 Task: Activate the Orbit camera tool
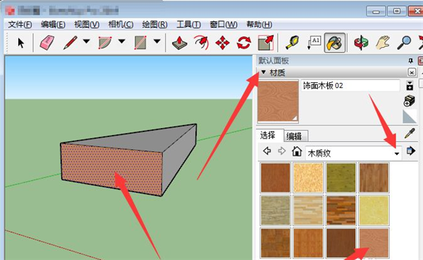pos(361,43)
